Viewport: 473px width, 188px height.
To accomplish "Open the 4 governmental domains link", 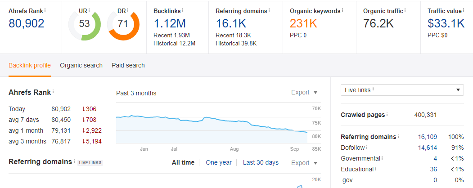I will [435, 158].
